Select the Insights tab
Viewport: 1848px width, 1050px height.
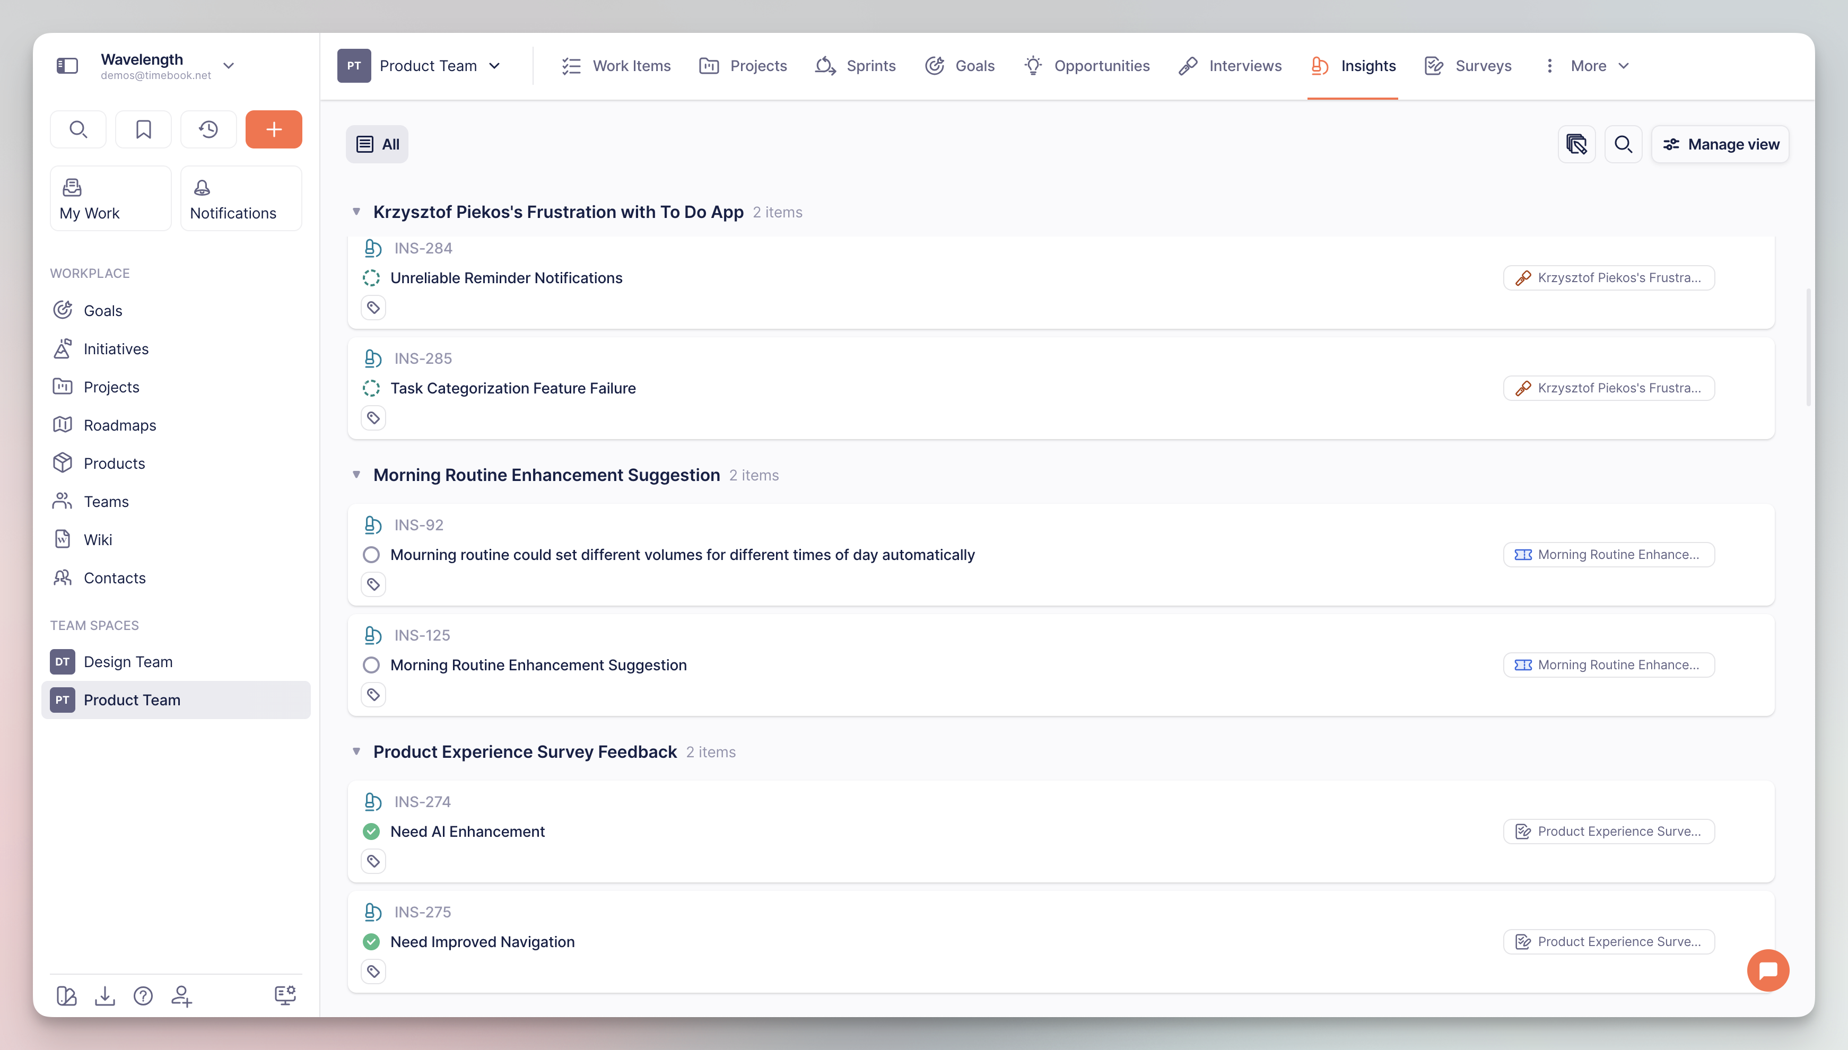point(1353,66)
